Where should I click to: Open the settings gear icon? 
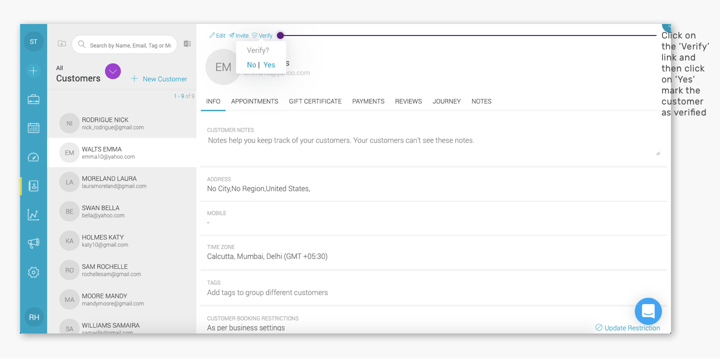click(x=33, y=272)
